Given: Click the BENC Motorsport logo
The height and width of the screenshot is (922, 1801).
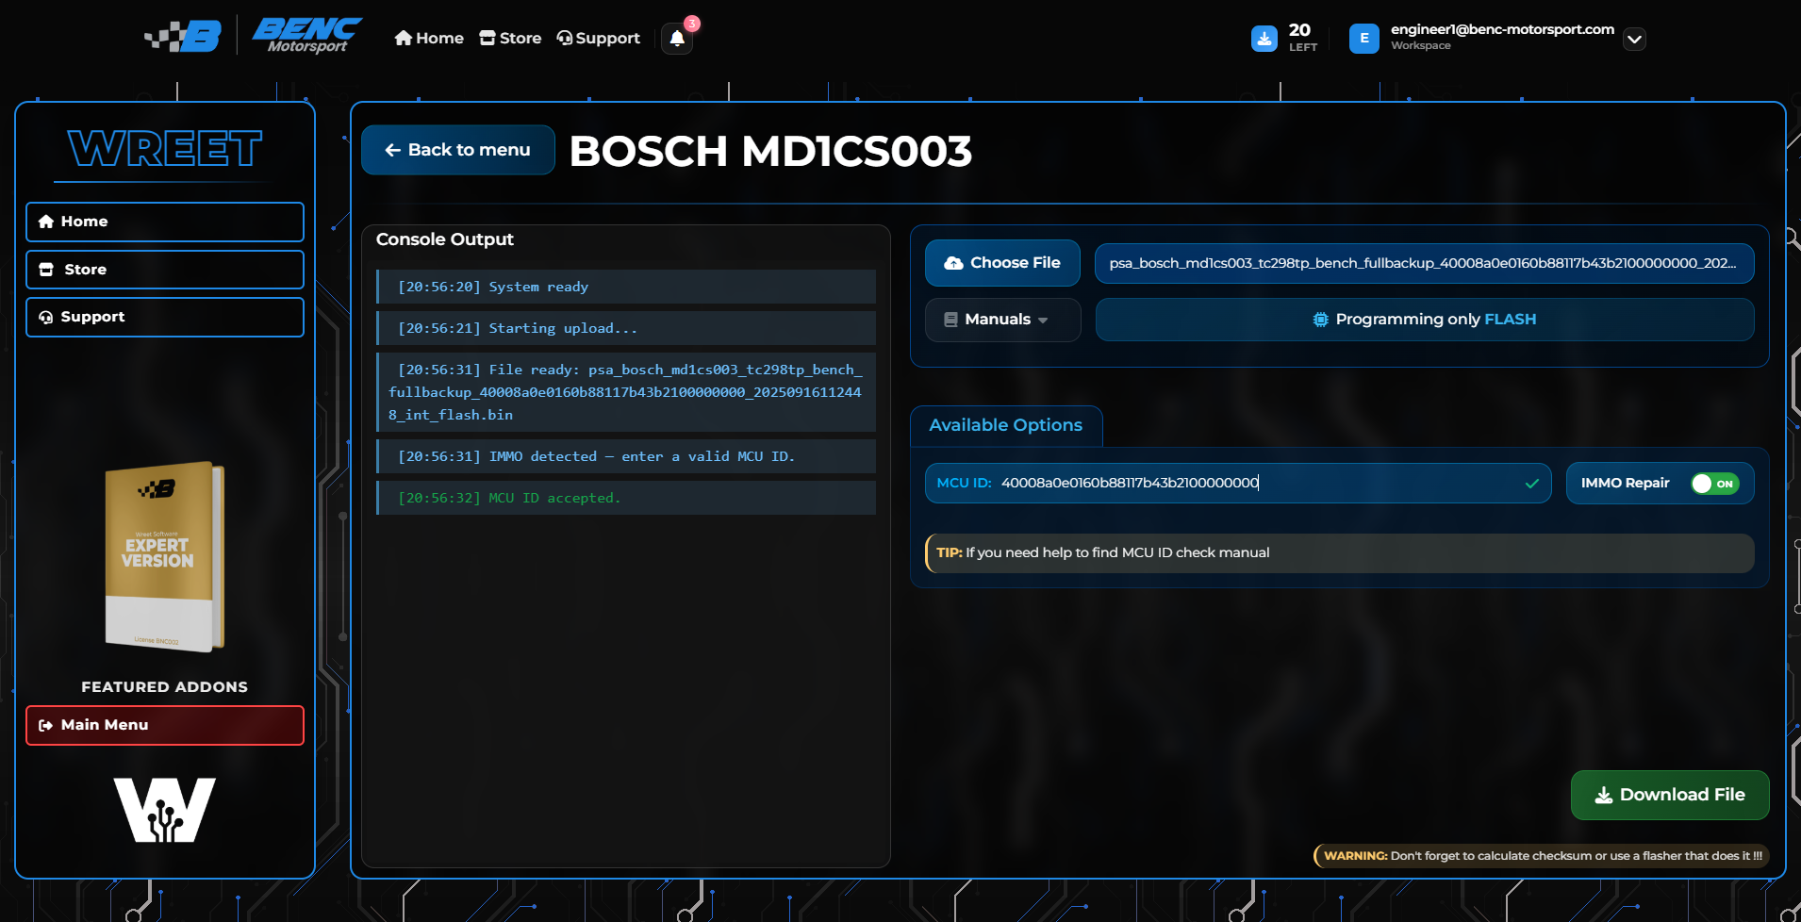Looking at the screenshot, I should coord(306,36).
